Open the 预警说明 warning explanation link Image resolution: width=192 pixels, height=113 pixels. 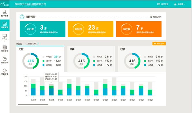pos(157,17)
